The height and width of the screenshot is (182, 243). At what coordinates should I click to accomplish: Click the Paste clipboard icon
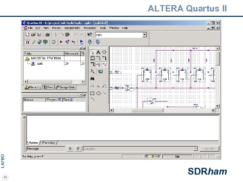67,34
